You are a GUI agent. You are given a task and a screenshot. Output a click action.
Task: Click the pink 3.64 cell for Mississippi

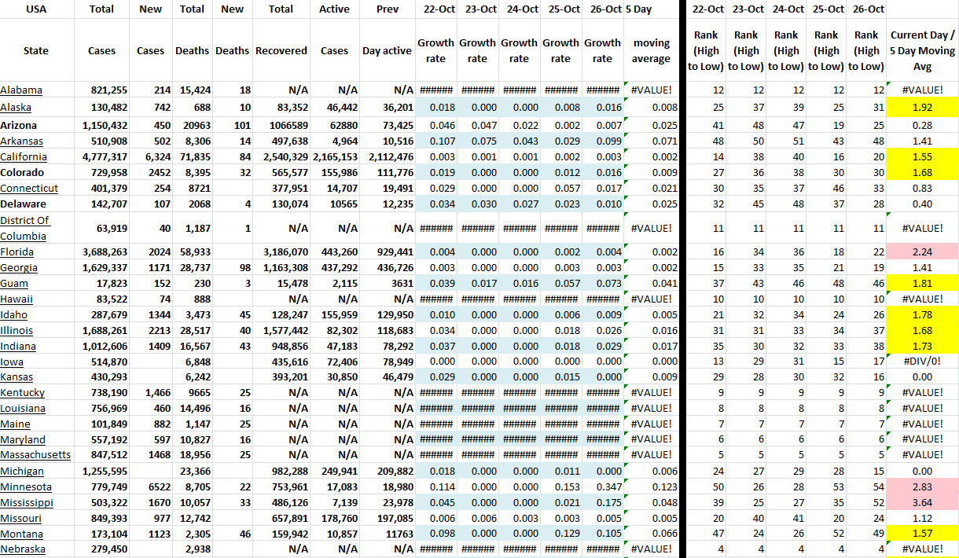click(x=923, y=502)
